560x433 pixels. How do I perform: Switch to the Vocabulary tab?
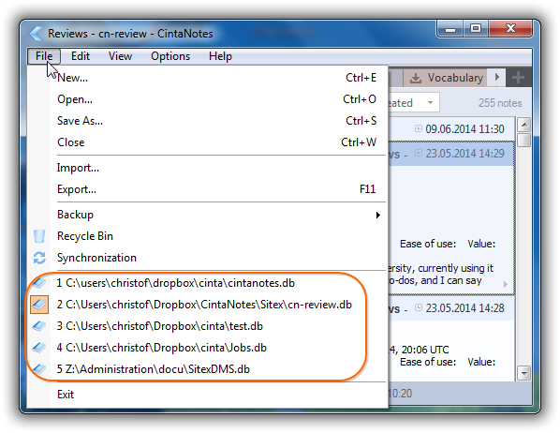447,78
